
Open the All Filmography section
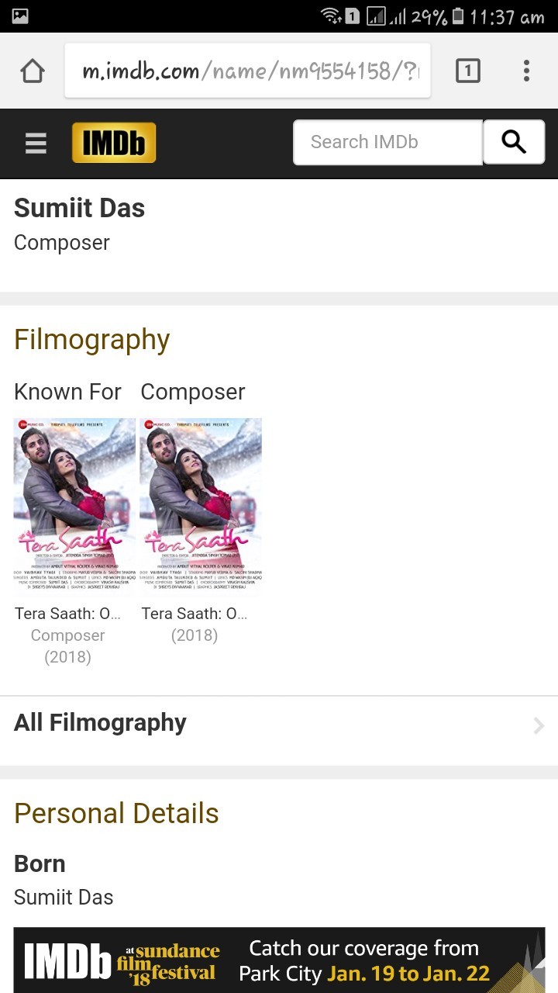coord(101,723)
